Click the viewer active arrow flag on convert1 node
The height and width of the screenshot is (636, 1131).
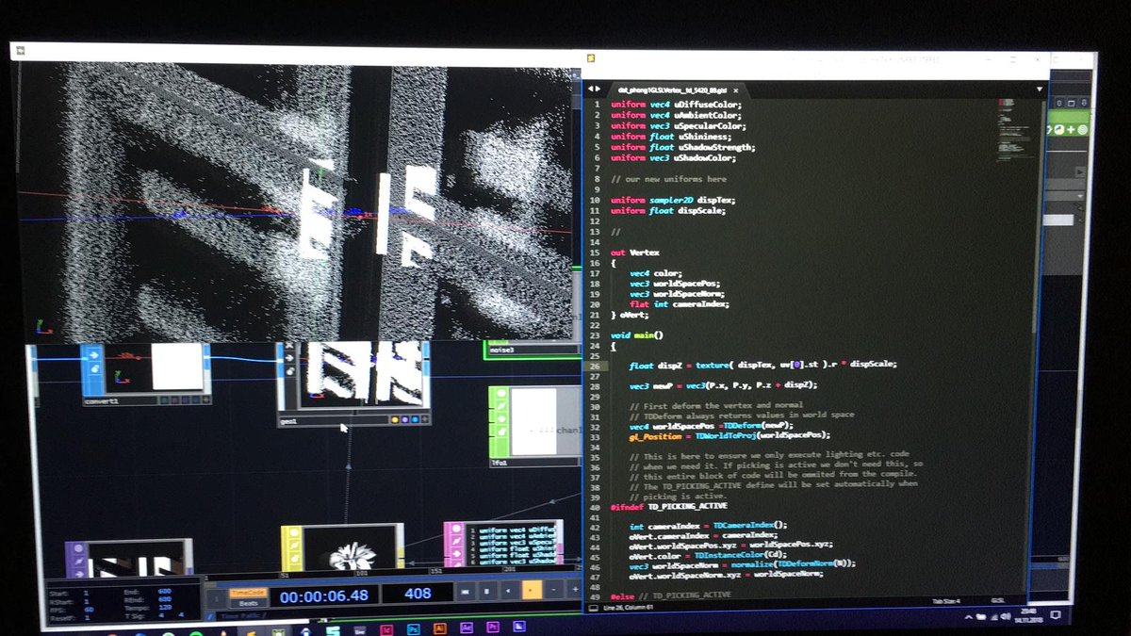(x=92, y=356)
